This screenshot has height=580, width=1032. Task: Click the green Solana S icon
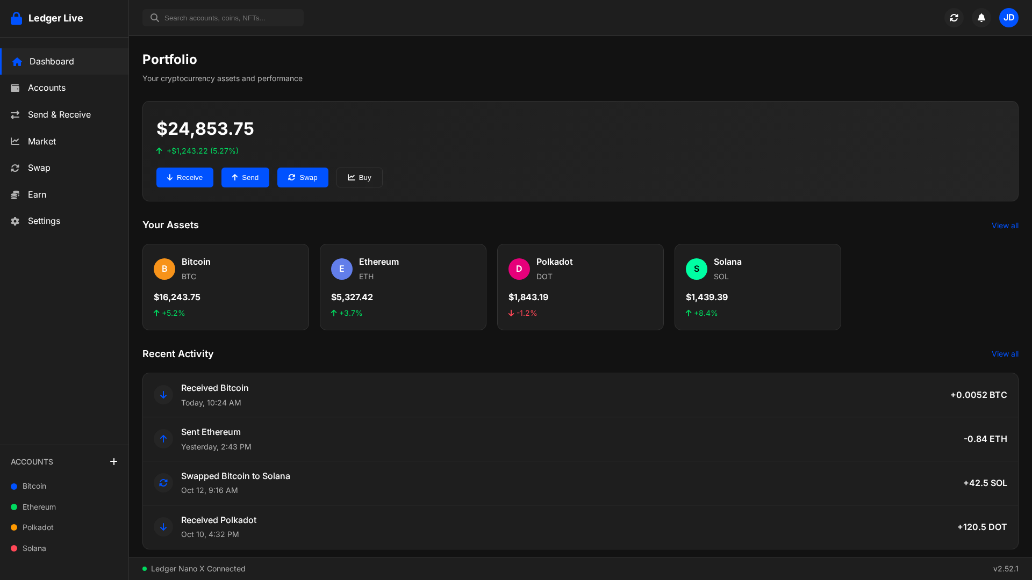click(697, 269)
